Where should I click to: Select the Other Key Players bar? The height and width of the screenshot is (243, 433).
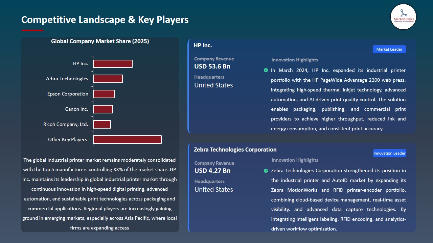pyautogui.click(x=127, y=139)
